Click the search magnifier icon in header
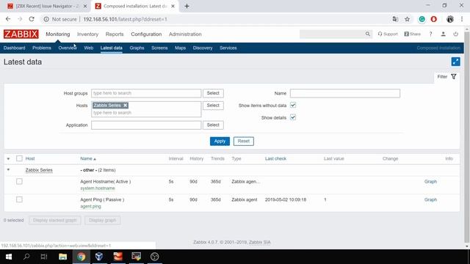The image size is (470, 264). click(x=367, y=34)
